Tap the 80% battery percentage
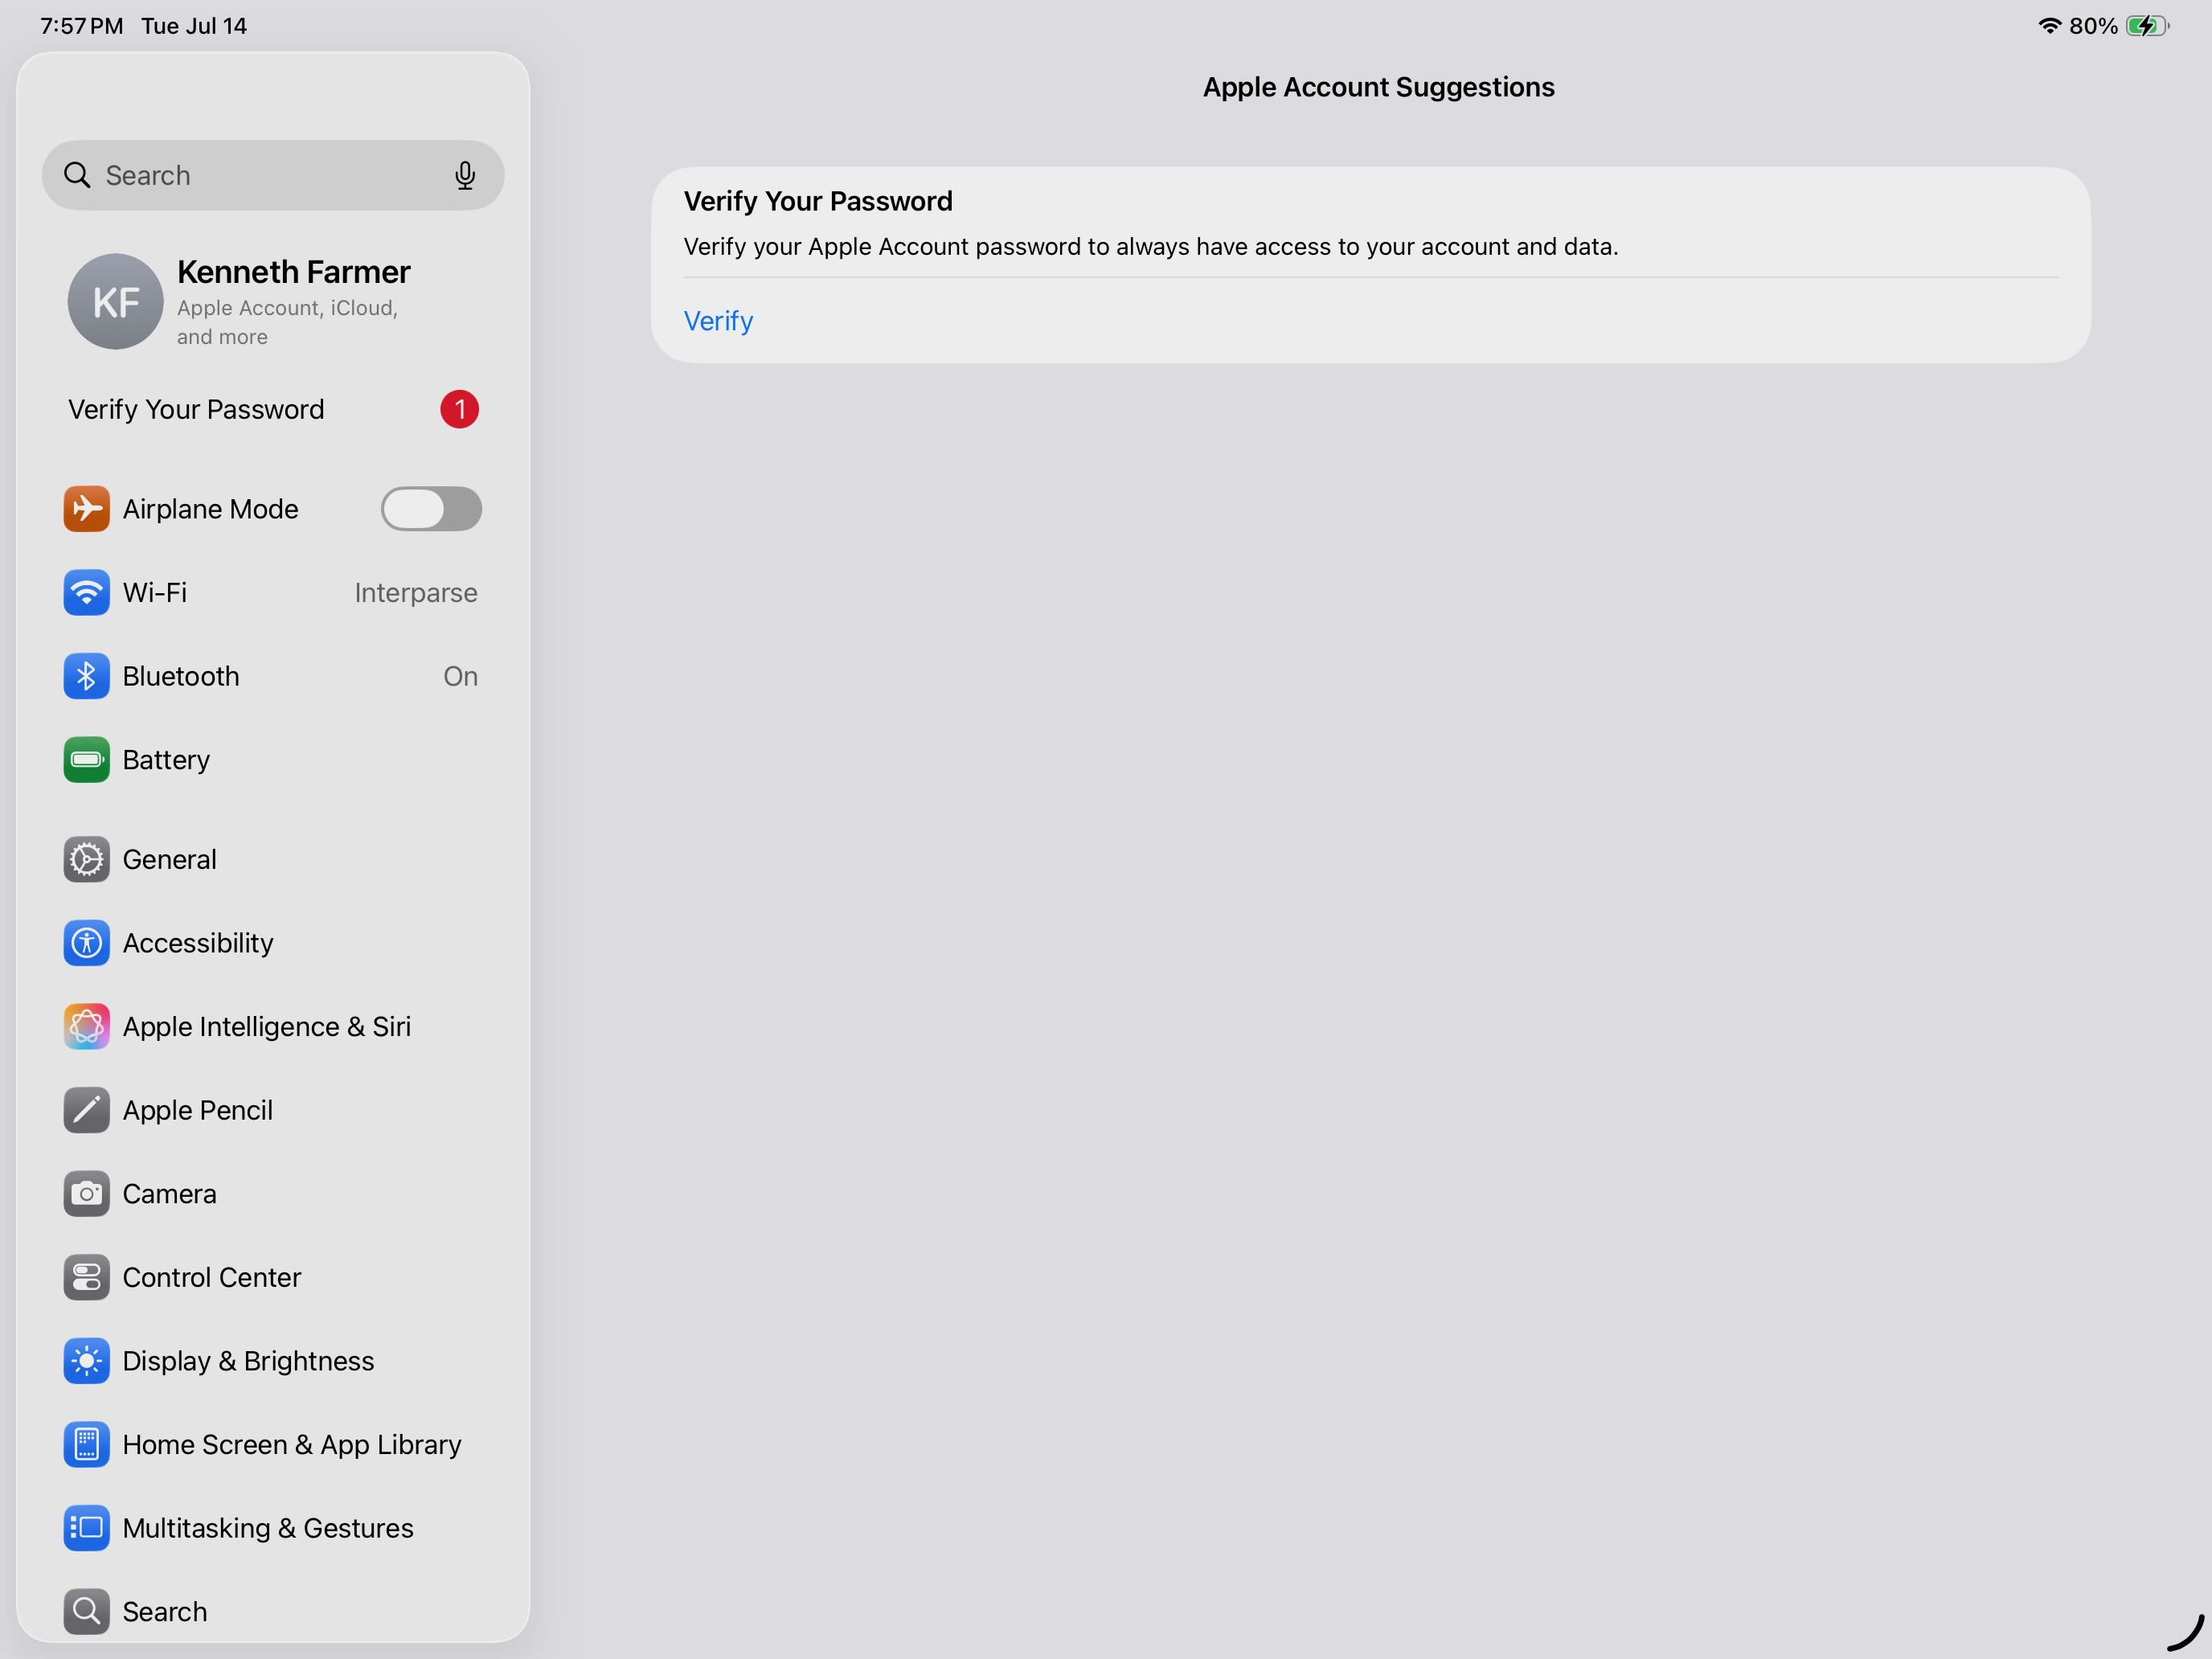2212x1659 pixels. (x=2093, y=26)
